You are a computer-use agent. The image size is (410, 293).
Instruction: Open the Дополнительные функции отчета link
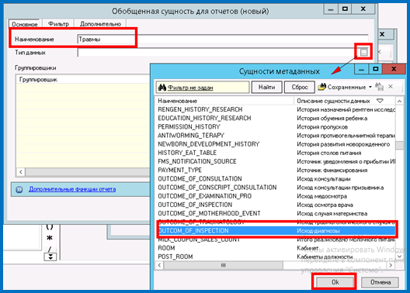(x=72, y=189)
